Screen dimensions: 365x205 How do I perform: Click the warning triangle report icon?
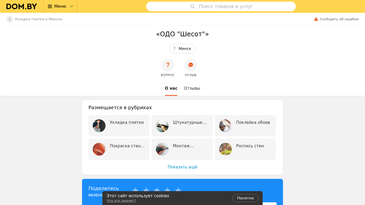click(316, 19)
